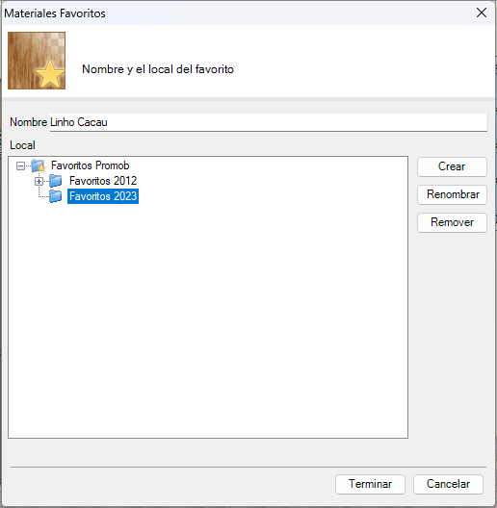Screen dimensions: 497x508
Task: Click the Renombrar button
Action: [452, 194]
